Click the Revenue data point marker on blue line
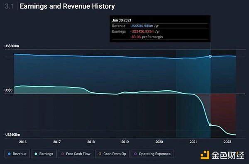The width and height of the screenshot is (249, 164). click(x=210, y=56)
